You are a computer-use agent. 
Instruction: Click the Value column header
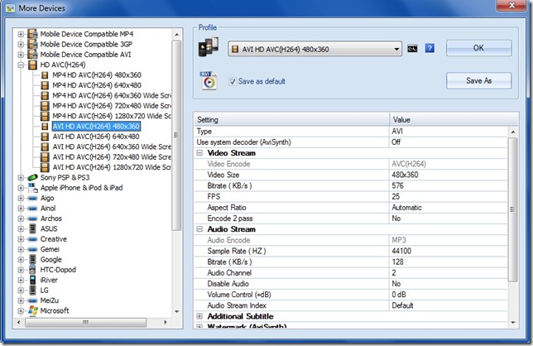point(454,120)
